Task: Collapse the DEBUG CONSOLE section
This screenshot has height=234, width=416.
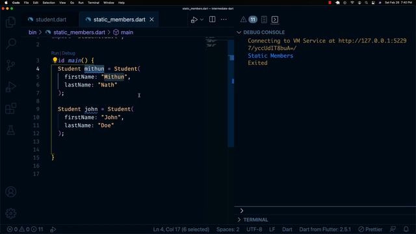Action: 239,32
